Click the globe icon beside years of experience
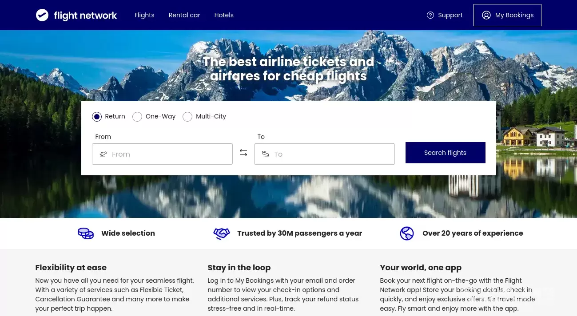The height and width of the screenshot is (316, 577). pos(407,233)
